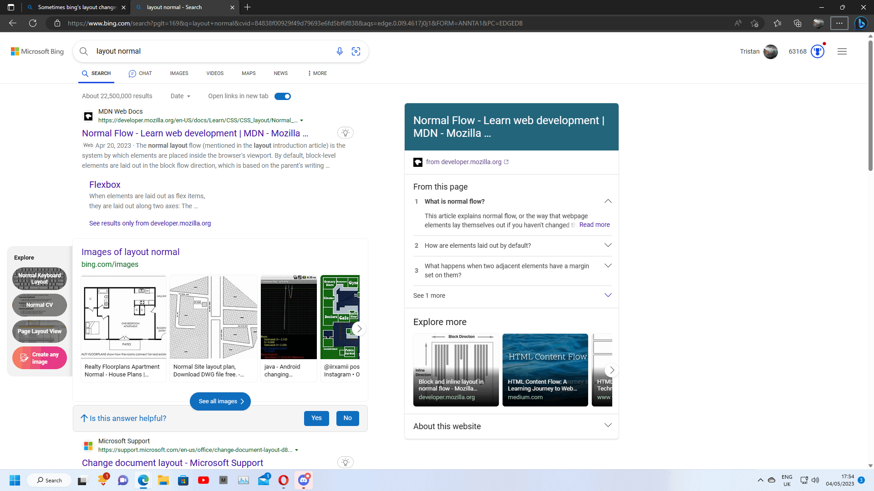This screenshot has width=874, height=491.
Task: Open the Bing hamburger settings menu
Action: (842, 51)
